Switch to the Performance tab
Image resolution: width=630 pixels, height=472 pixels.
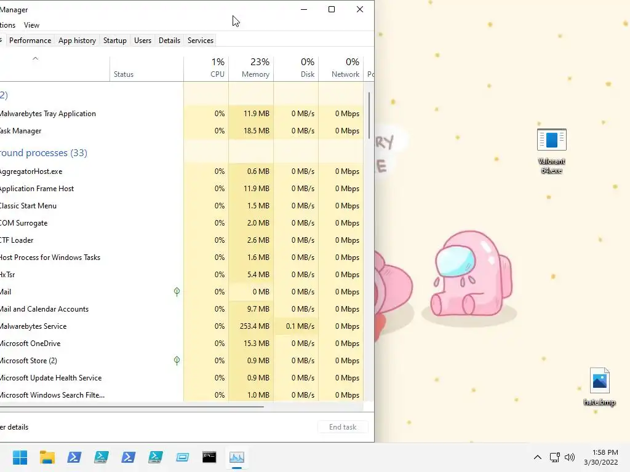[x=30, y=41]
